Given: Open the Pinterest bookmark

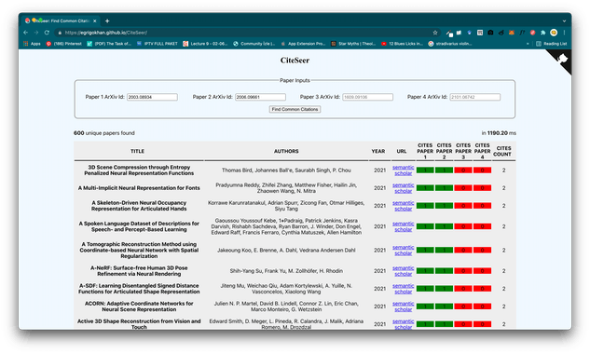Looking at the screenshot, I should coord(64,44).
